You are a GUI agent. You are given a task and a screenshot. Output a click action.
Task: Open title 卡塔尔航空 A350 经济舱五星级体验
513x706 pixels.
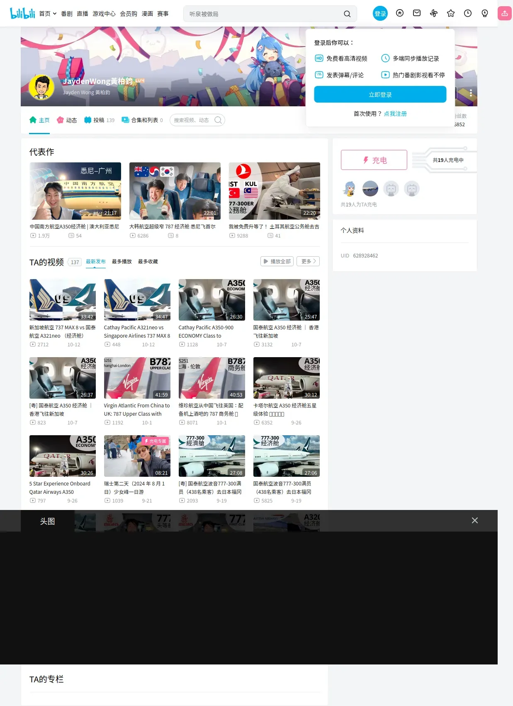pyautogui.click(x=285, y=409)
